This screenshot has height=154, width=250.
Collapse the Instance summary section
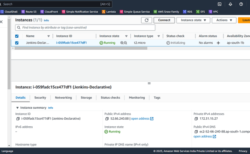(17, 108)
